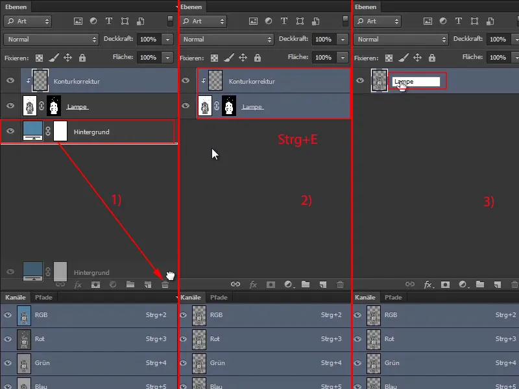519x389 pixels.
Task: Open Deckkraft slider arrow in middle panel
Action: coord(343,40)
